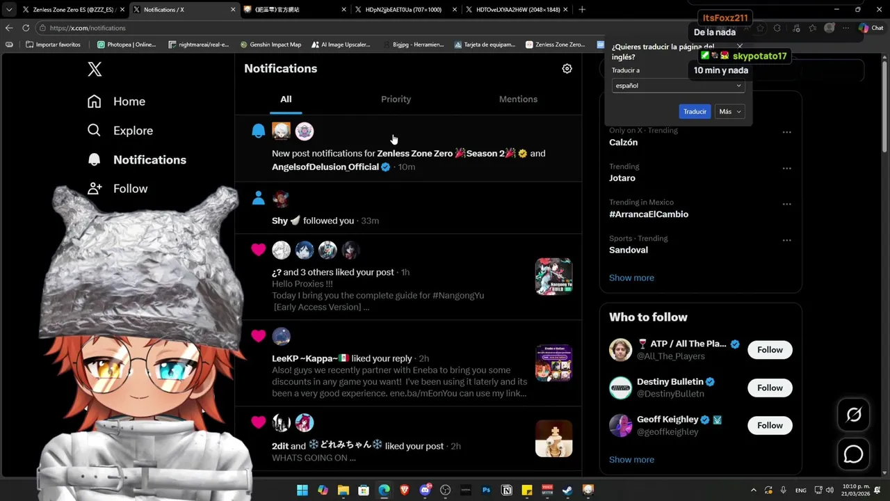The width and height of the screenshot is (890, 501).
Task: Switch to the HDpN2jjbEAET0Ua image tab
Action: point(403,10)
